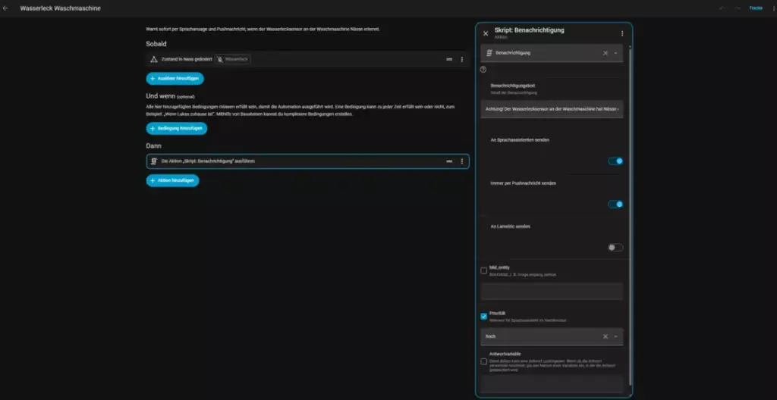Click the 'Benachrichtigungstext' field label
Viewport: 777px width, 400px height.
513,86
